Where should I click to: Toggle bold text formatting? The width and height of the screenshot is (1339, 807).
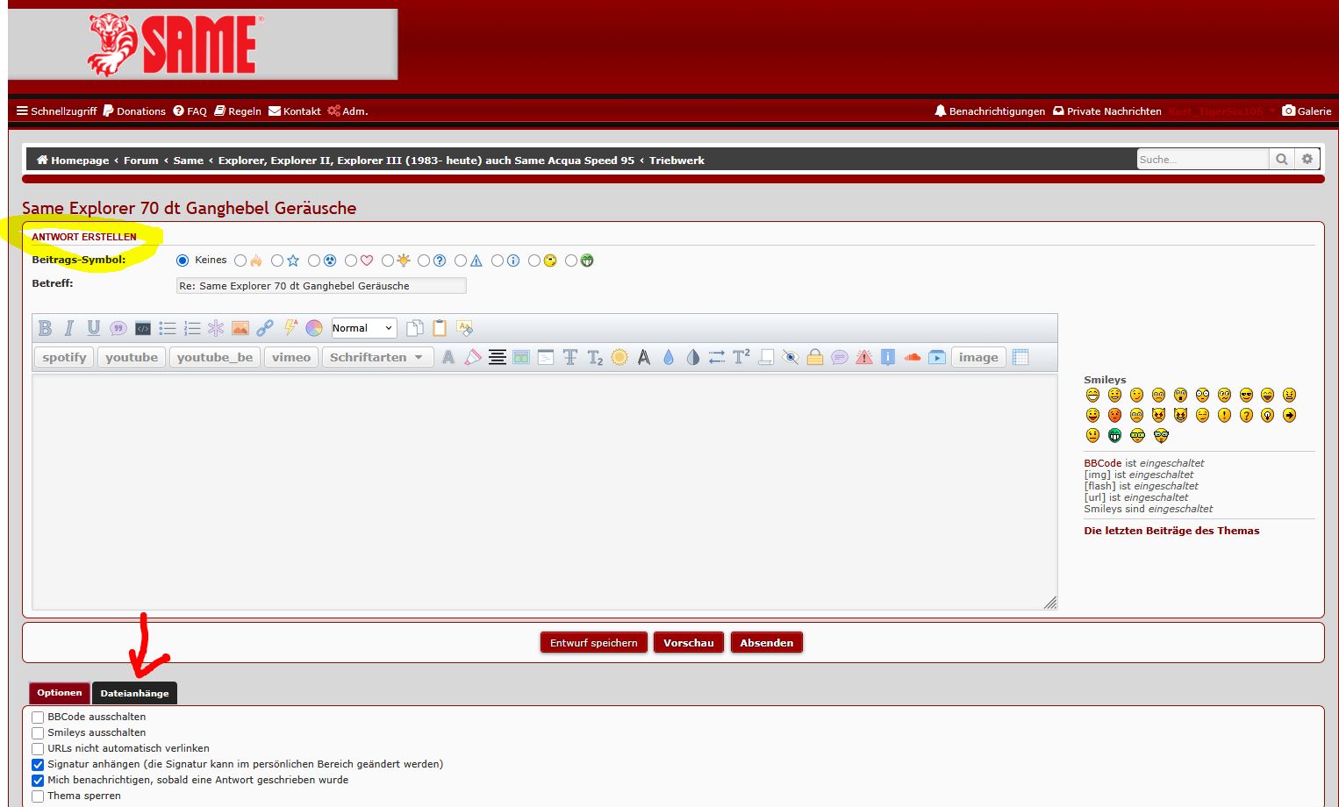click(46, 328)
